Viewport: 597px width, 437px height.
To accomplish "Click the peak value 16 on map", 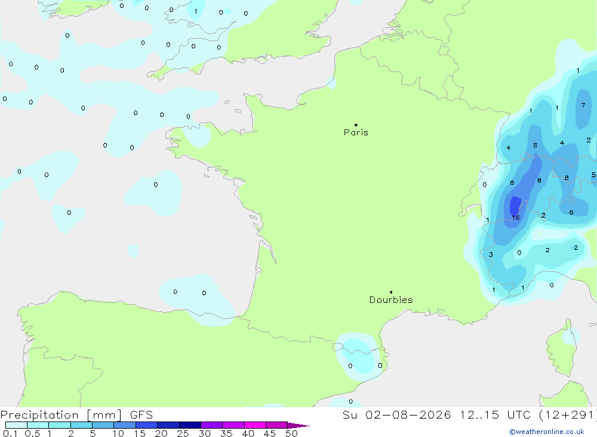I will [x=516, y=218].
